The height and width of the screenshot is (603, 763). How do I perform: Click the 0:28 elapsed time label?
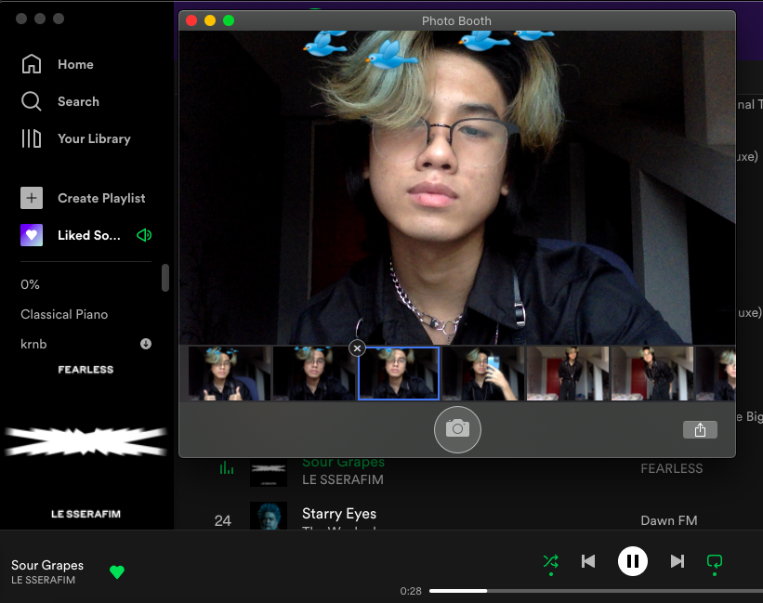411,591
